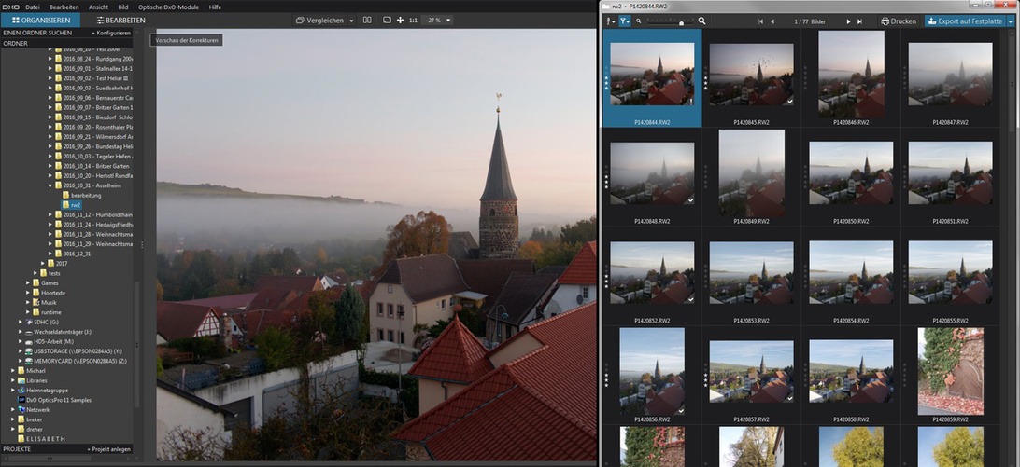Viewport: 1020px width, 467px height.
Task: Switch to the Bearbeiten tab
Action: (x=121, y=20)
